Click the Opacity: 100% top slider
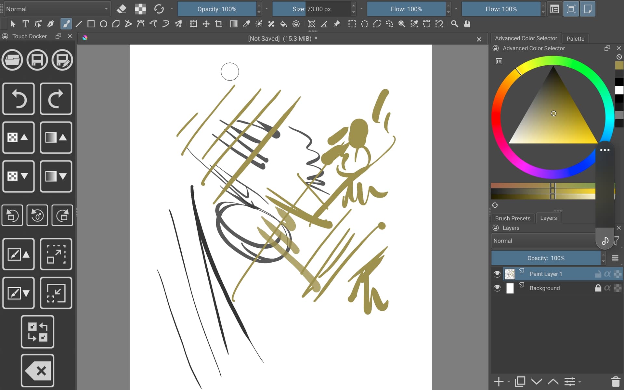 tap(217, 9)
